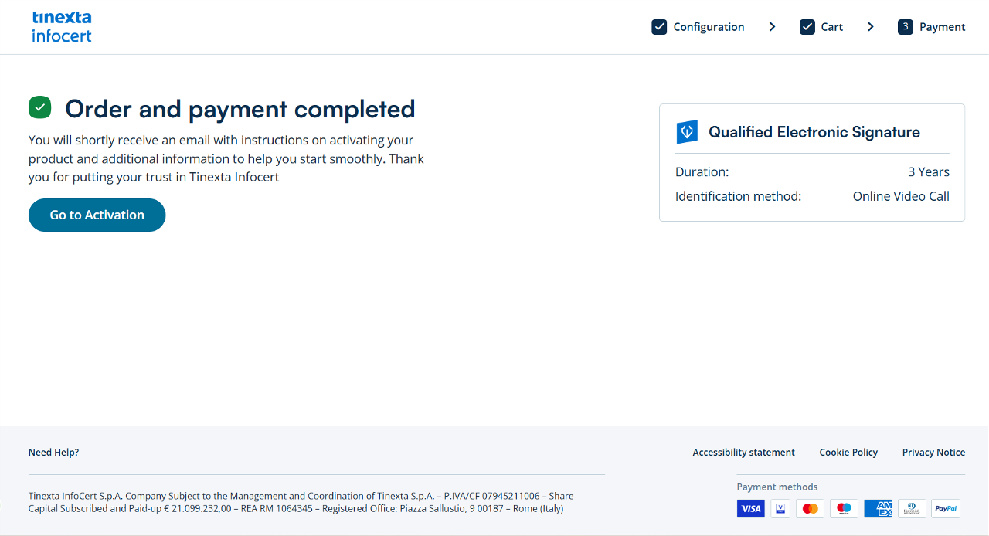Click the Cart step checkbox
Screen dimensions: 989x536
tap(807, 27)
